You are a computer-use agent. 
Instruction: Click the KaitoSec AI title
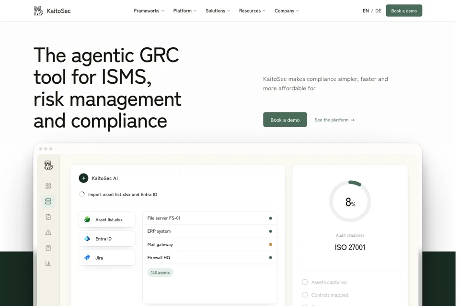click(105, 178)
